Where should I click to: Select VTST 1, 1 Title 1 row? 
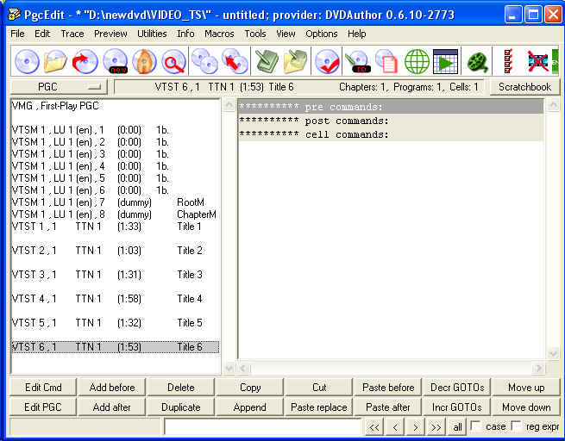pos(115,227)
